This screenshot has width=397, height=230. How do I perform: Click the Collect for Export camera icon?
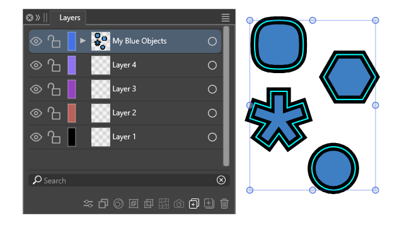coord(179,204)
